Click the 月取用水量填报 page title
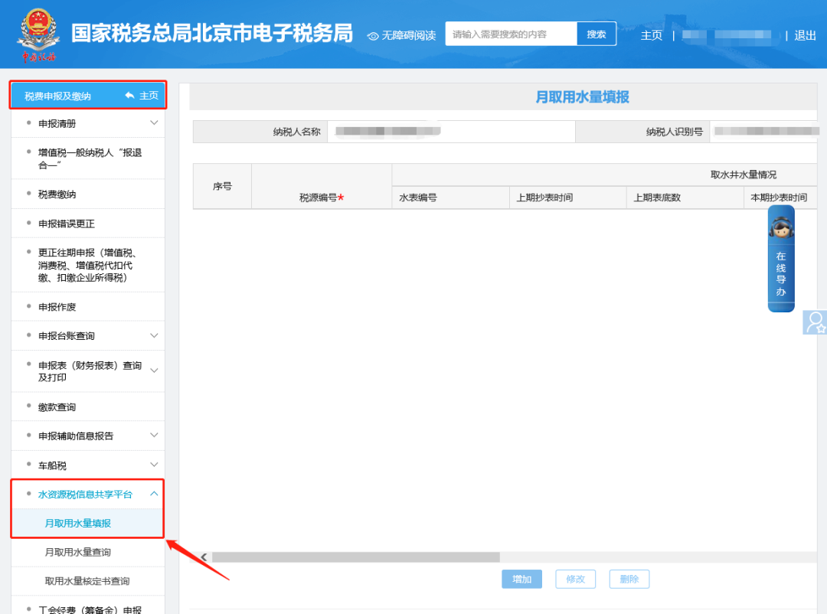This screenshot has height=614, width=827. [582, 97]
